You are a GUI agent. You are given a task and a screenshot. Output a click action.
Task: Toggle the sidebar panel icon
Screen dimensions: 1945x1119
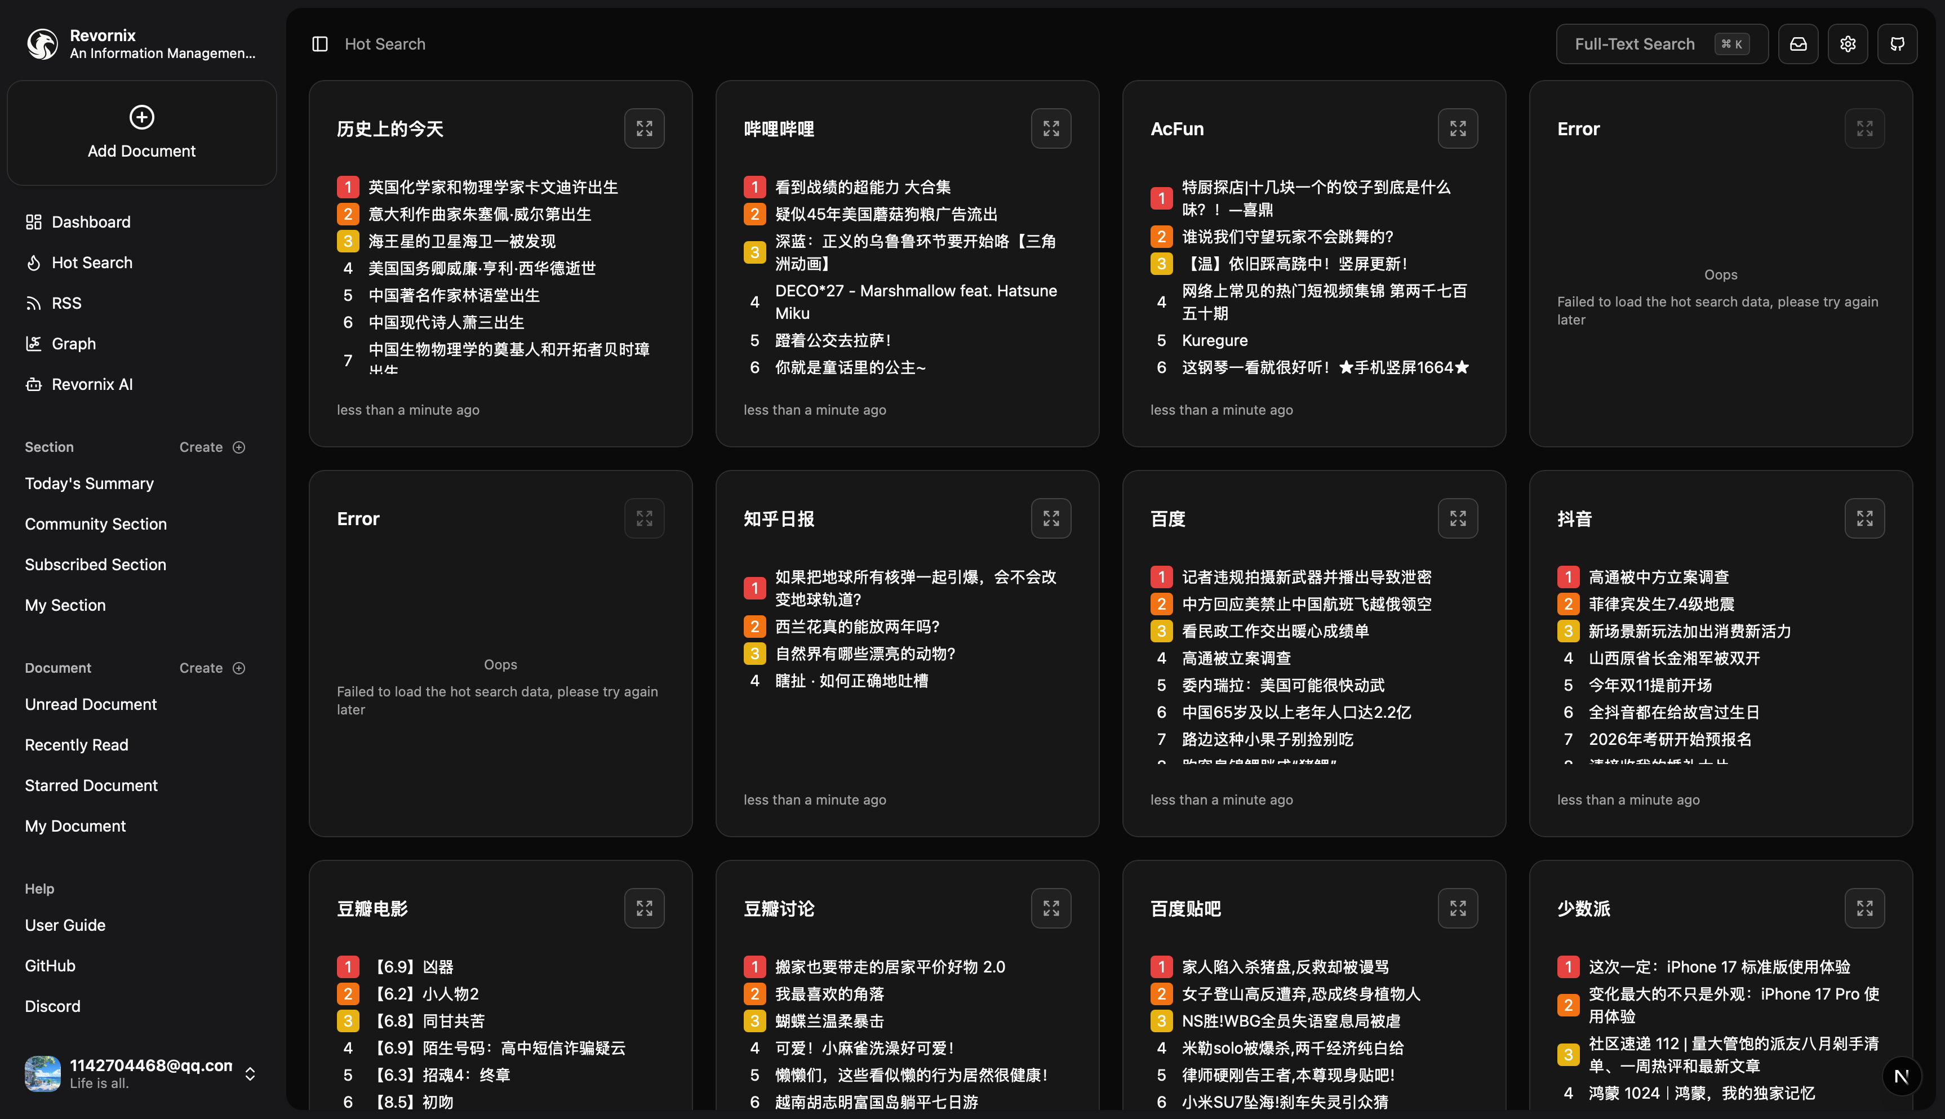[x=319, y=44]
